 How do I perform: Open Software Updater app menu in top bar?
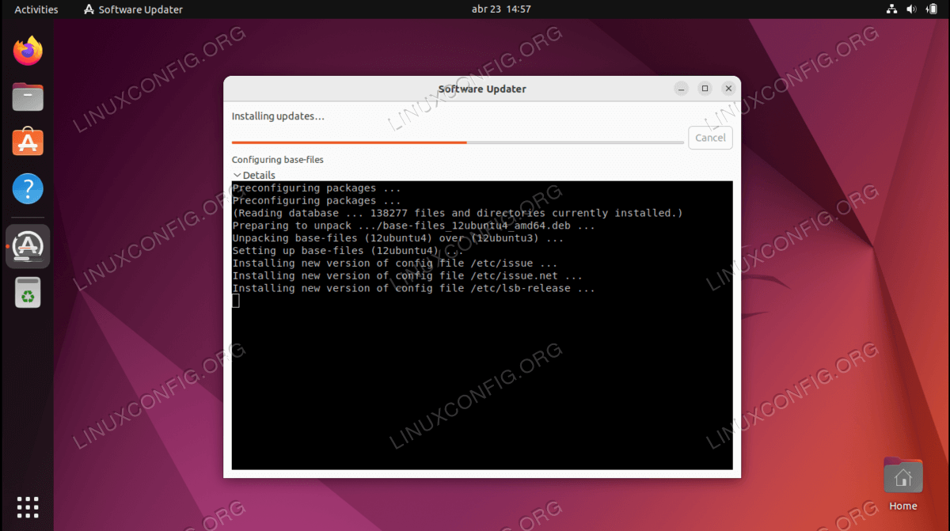point(133,9)
